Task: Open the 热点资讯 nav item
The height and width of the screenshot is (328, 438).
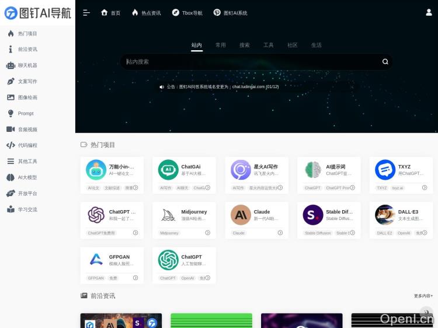Action: (147, 13)
